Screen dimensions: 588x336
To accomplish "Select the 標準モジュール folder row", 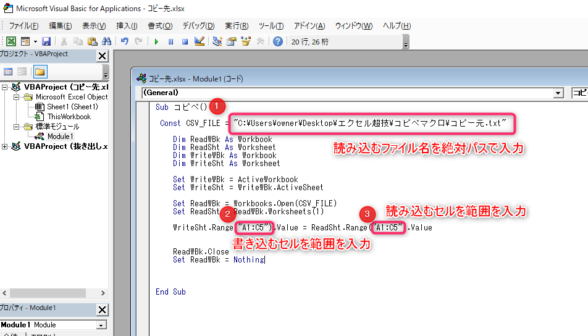I will 57,127.
